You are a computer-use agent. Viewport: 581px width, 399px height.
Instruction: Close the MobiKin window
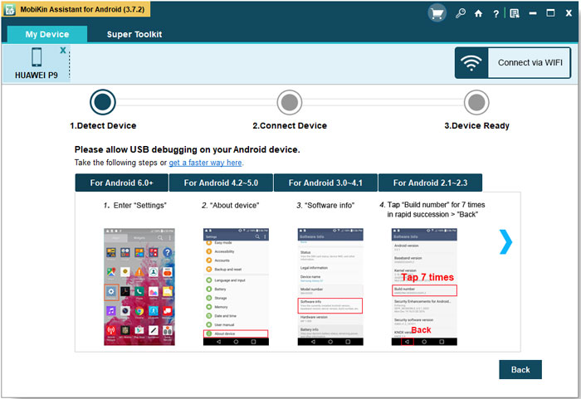(569, 13)
